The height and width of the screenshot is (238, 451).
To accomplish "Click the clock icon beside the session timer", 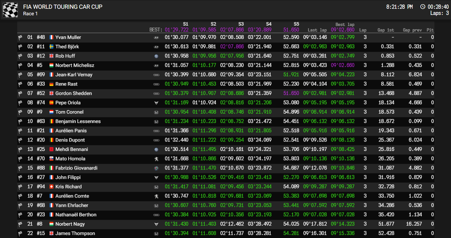I will 423,7.
